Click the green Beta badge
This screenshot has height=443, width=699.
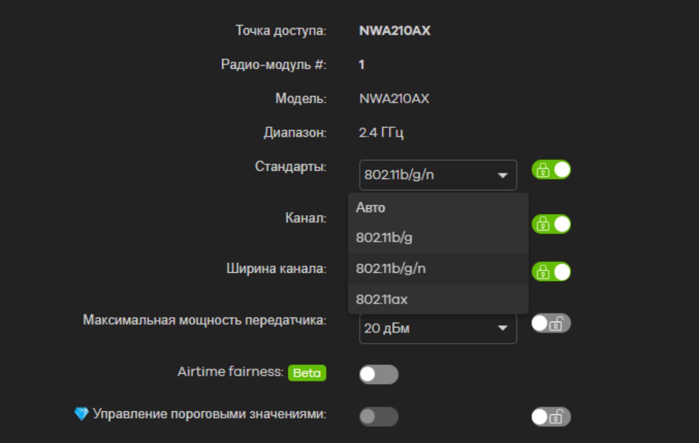[307, 373]
